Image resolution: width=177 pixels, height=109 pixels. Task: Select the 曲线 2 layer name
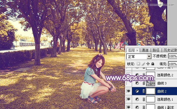(x=162, y=91)
